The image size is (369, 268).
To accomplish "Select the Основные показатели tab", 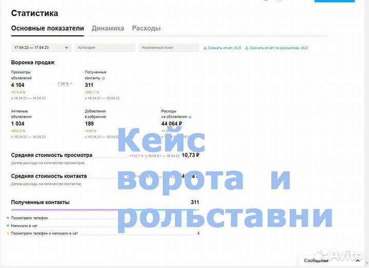I will tap(48, 29).
